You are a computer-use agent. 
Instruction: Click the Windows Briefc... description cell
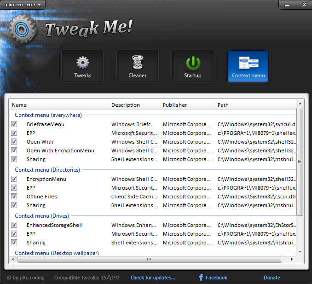tap(133, 124)
